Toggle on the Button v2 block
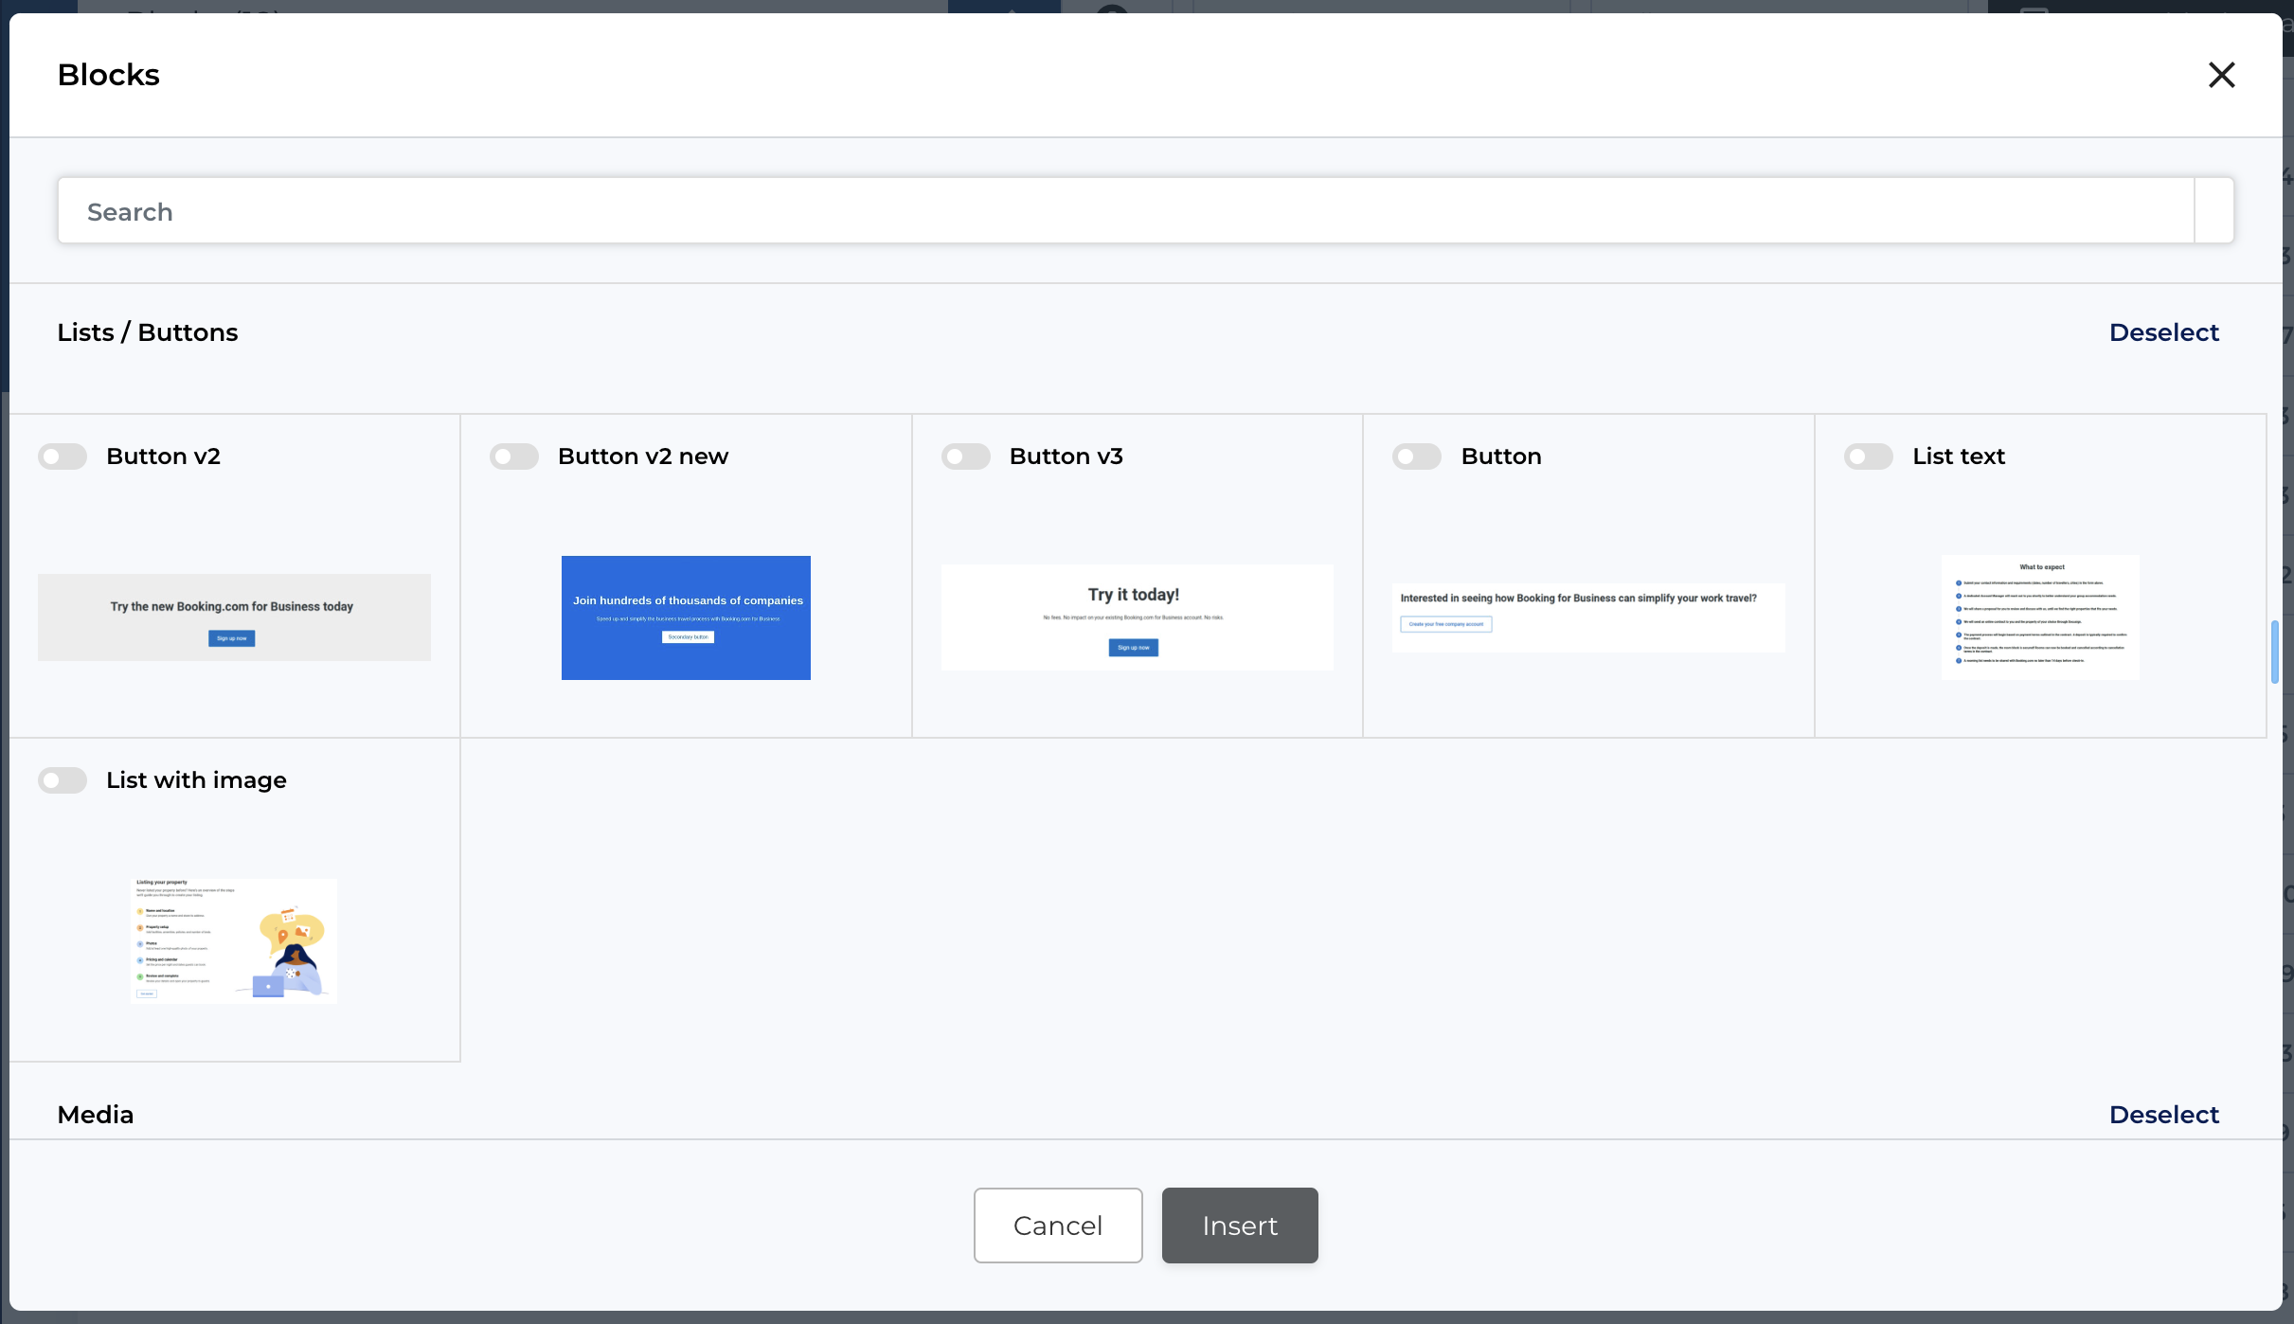Image resolution: width=2294 pixels, height=1324 pixels. click(63, 456)
